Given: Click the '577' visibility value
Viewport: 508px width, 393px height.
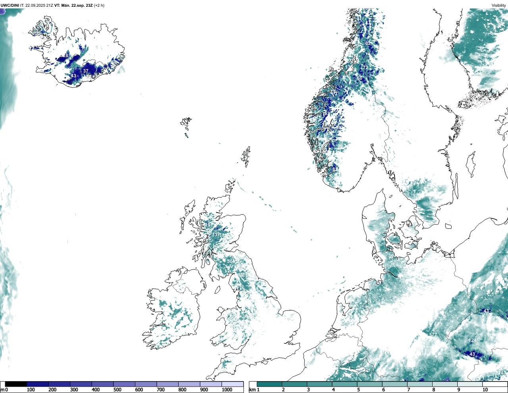Looking at the screenshot, I should (433, 335).
